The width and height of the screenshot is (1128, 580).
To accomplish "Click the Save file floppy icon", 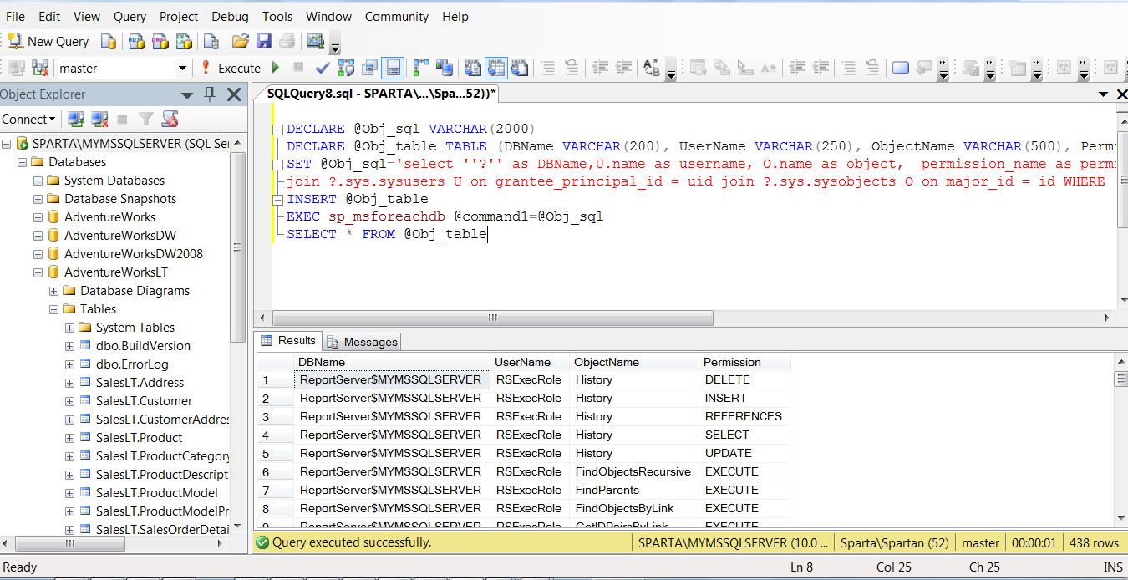I will click(264, 41).
